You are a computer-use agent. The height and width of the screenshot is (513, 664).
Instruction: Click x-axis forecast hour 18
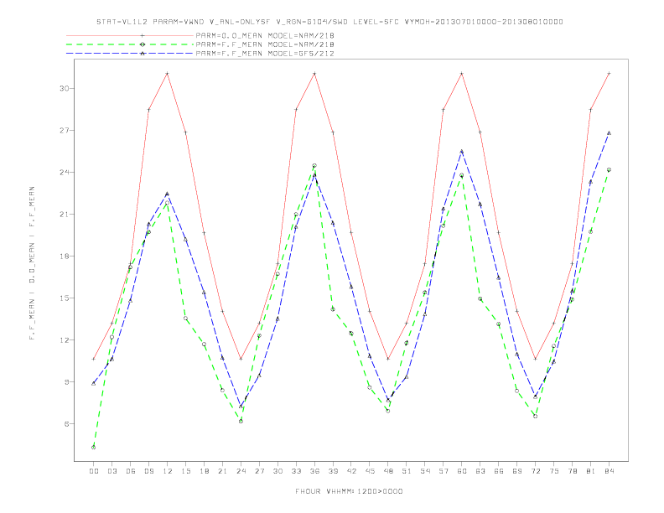204,471
